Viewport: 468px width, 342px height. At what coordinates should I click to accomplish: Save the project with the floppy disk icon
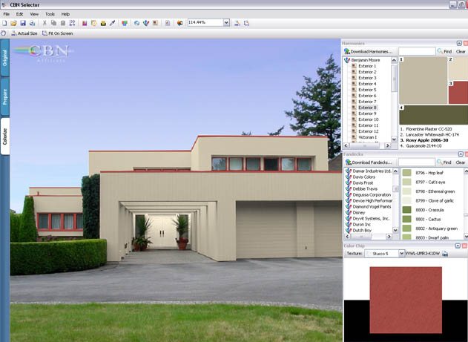(x=23, y=23)
